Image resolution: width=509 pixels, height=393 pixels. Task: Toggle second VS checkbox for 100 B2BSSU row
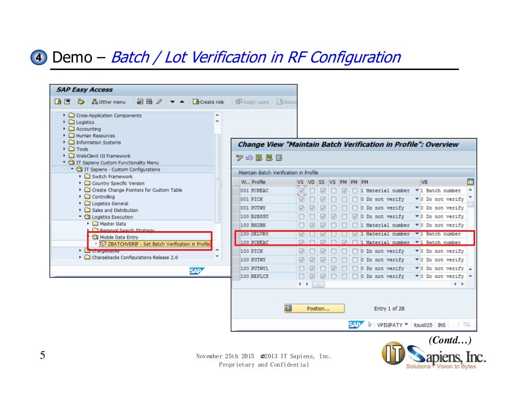[x=334, y=216]
